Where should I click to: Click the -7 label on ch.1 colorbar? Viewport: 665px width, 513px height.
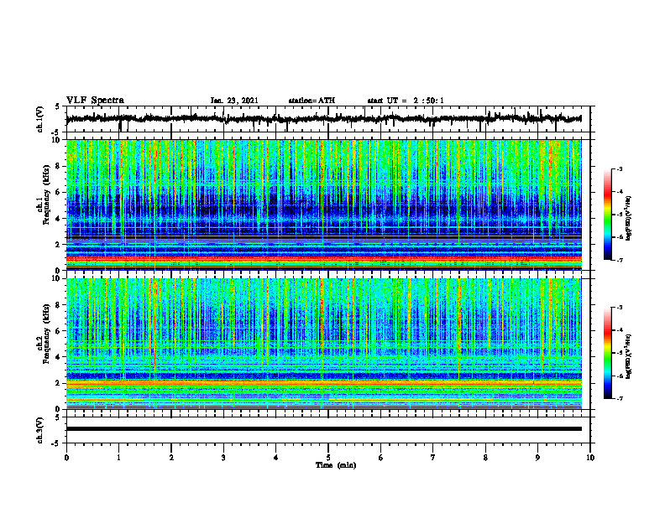tap(619, 260)
